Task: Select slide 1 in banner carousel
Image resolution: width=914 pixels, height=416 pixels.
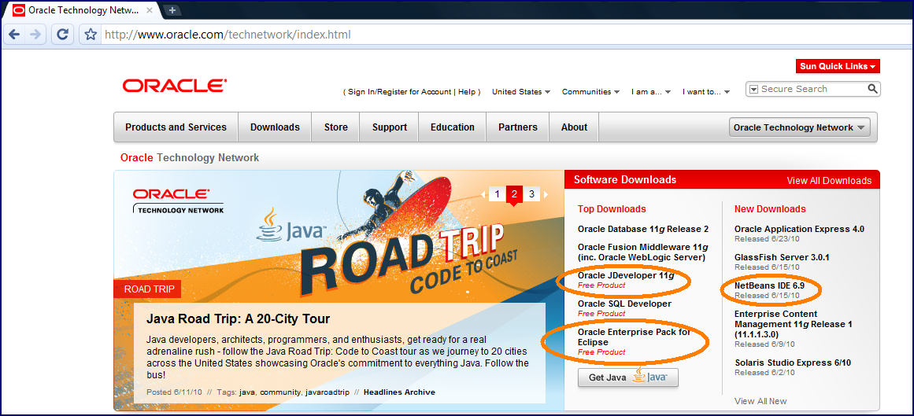Action: pyautogui.click(x=497, y=194)
